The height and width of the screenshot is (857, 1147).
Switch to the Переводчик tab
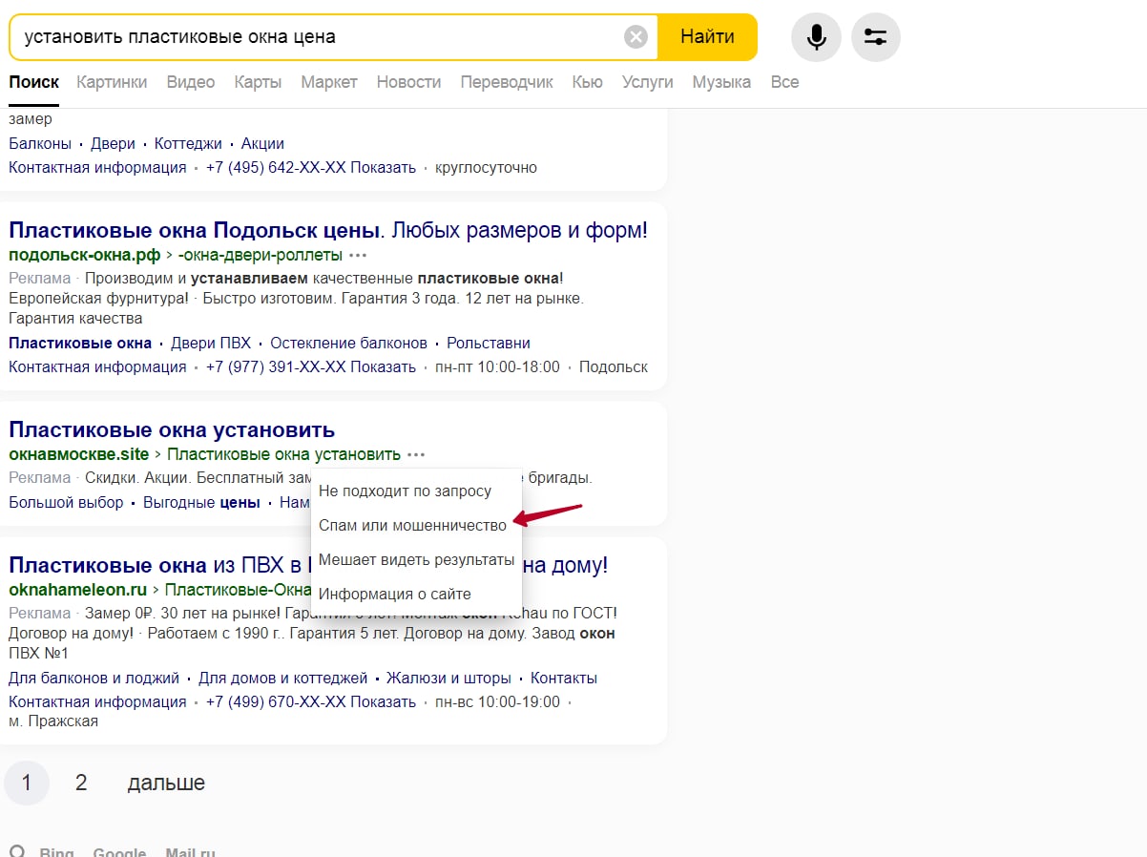(x=507, y=82)
